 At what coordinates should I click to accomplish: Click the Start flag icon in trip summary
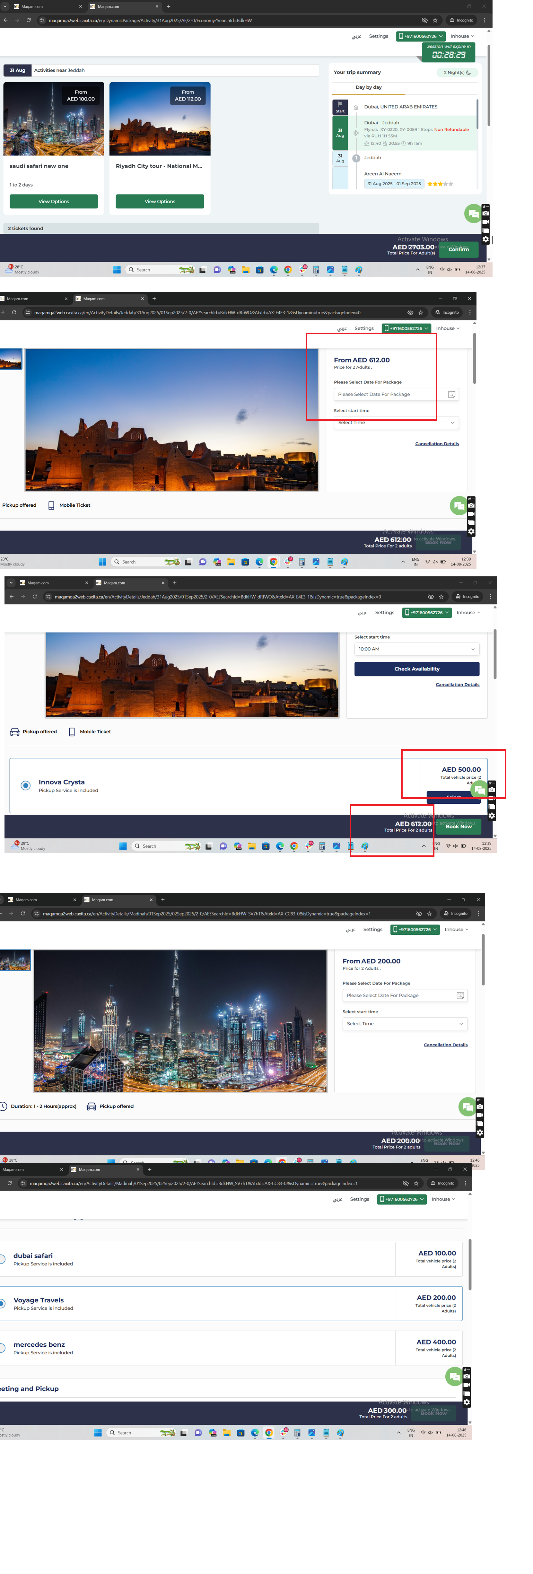pos(340,106)
